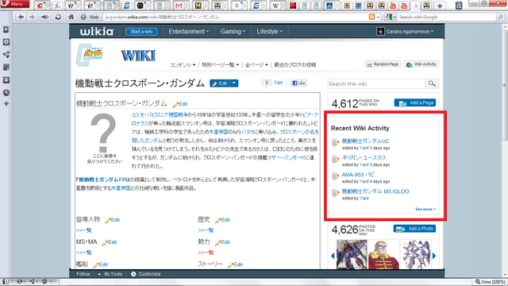508x286 pixels.
Task: Open the Opera Menu button
Action: pos(14,4)
